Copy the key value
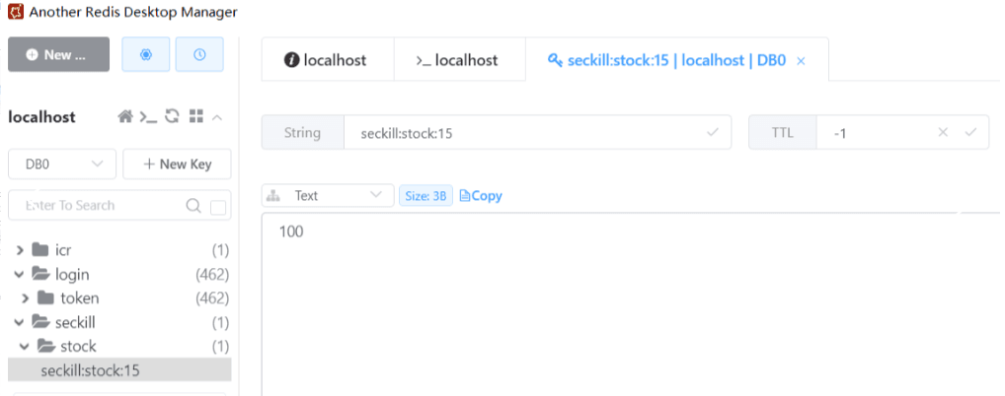This screenshot has width=1005, height=396. point(481,195)
